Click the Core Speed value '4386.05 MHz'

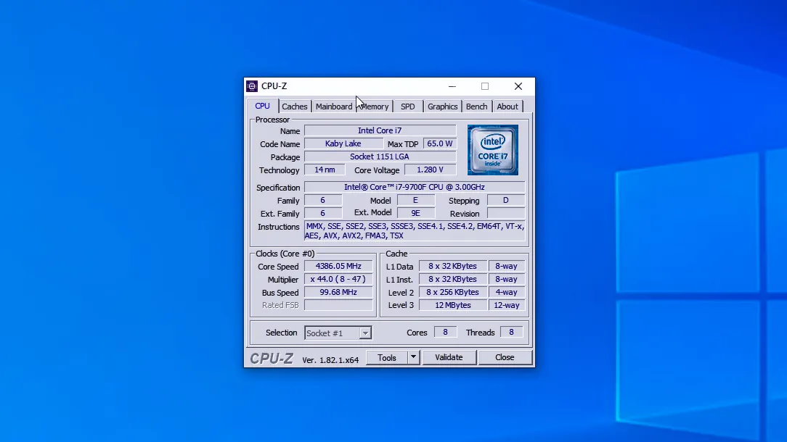338,266
